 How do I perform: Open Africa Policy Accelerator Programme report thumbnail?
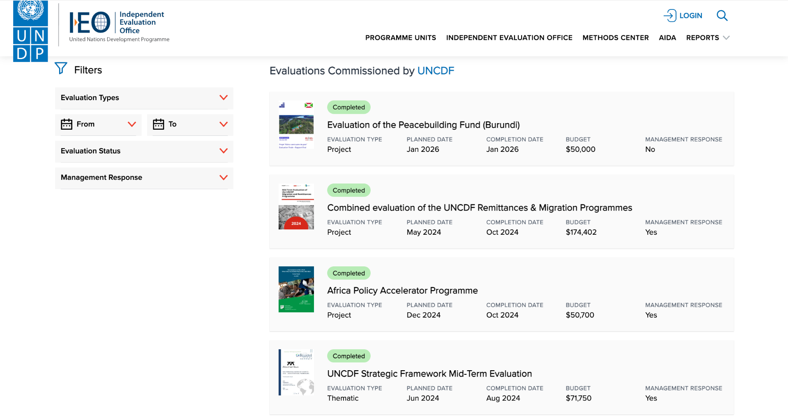click(296, 289)
